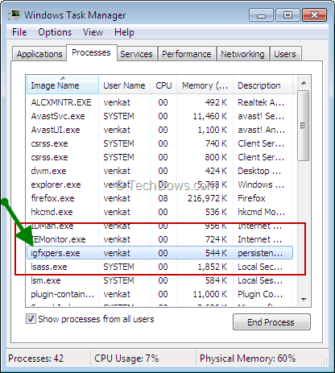Open the Help menu
The image size is (335, 373).
(x=124, y=32)
